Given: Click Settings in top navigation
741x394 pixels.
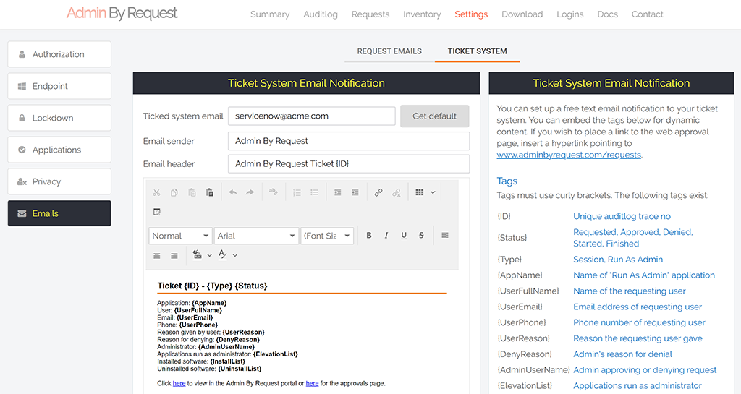Looking at the screenshot, I should click(471, 14).
